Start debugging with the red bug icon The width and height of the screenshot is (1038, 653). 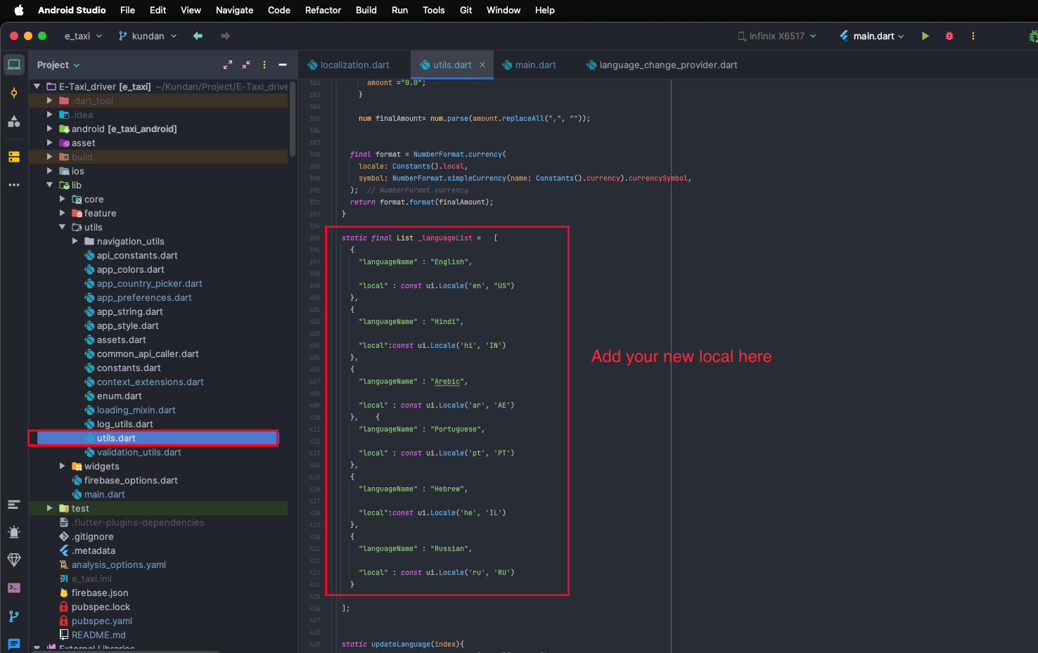click(x=949, y=36)
